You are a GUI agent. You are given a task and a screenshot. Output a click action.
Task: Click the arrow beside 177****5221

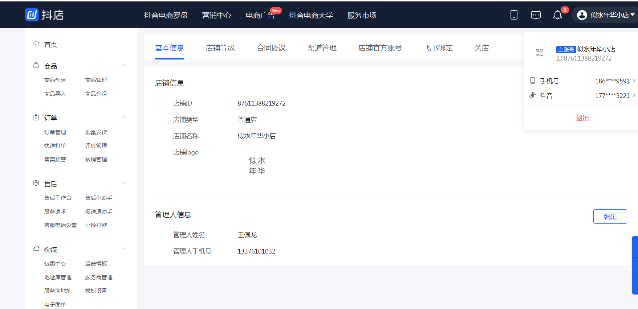point(634,95)
